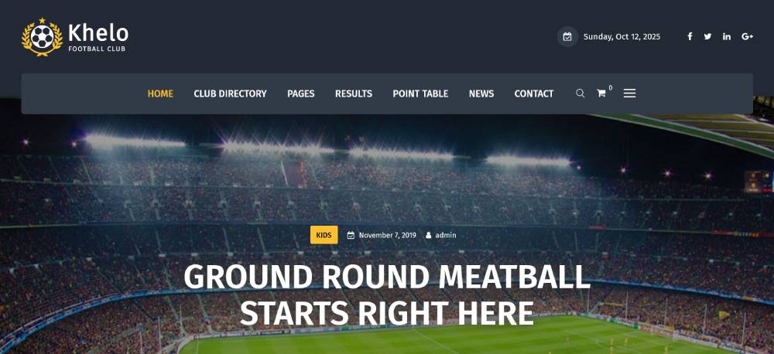Open the Point Table menu
Screen dimensions: 774x354
click(x=420, y=94)
